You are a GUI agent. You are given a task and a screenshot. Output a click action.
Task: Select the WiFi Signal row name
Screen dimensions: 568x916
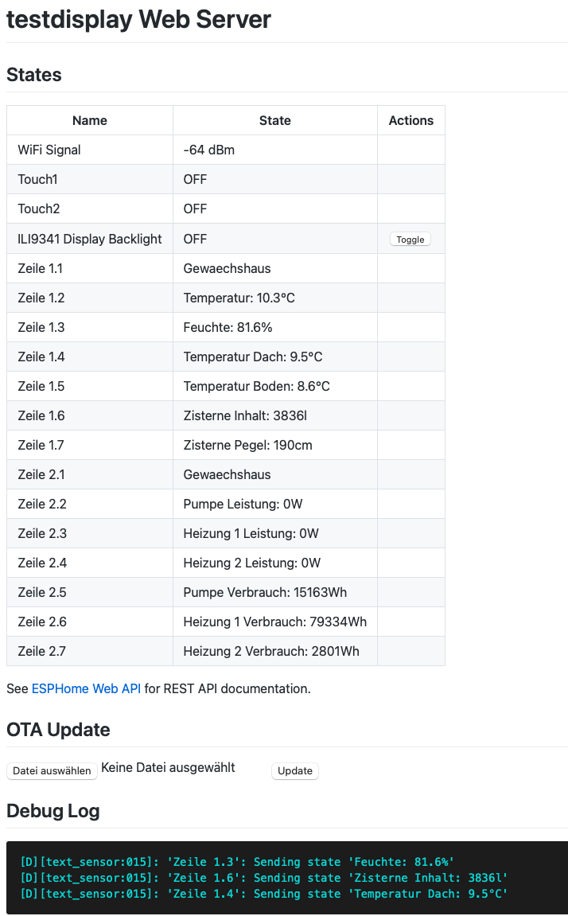(x=49, y=150)
